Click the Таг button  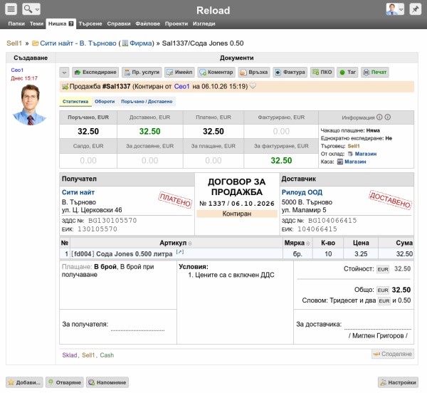(348, 73)
